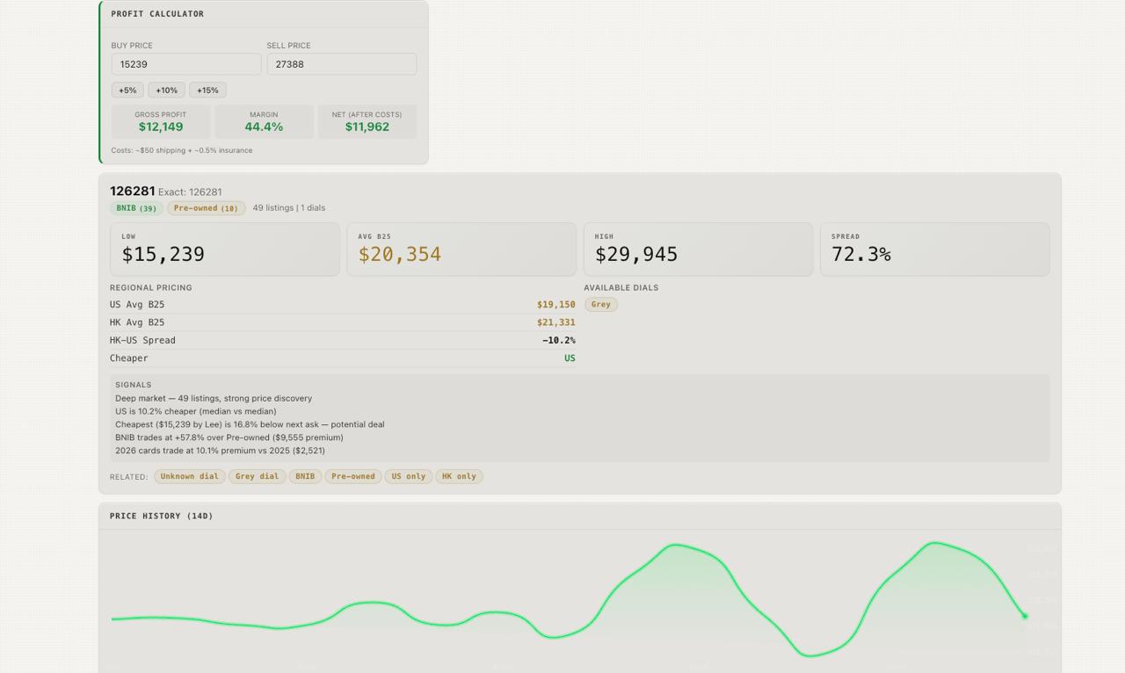The image size is (1125, 673).
Task: Select the BNIB (39) condition tag
Action: point(136,208)
